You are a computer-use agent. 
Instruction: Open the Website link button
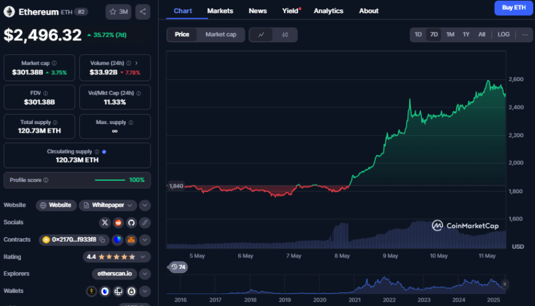[x=56, y=205]
